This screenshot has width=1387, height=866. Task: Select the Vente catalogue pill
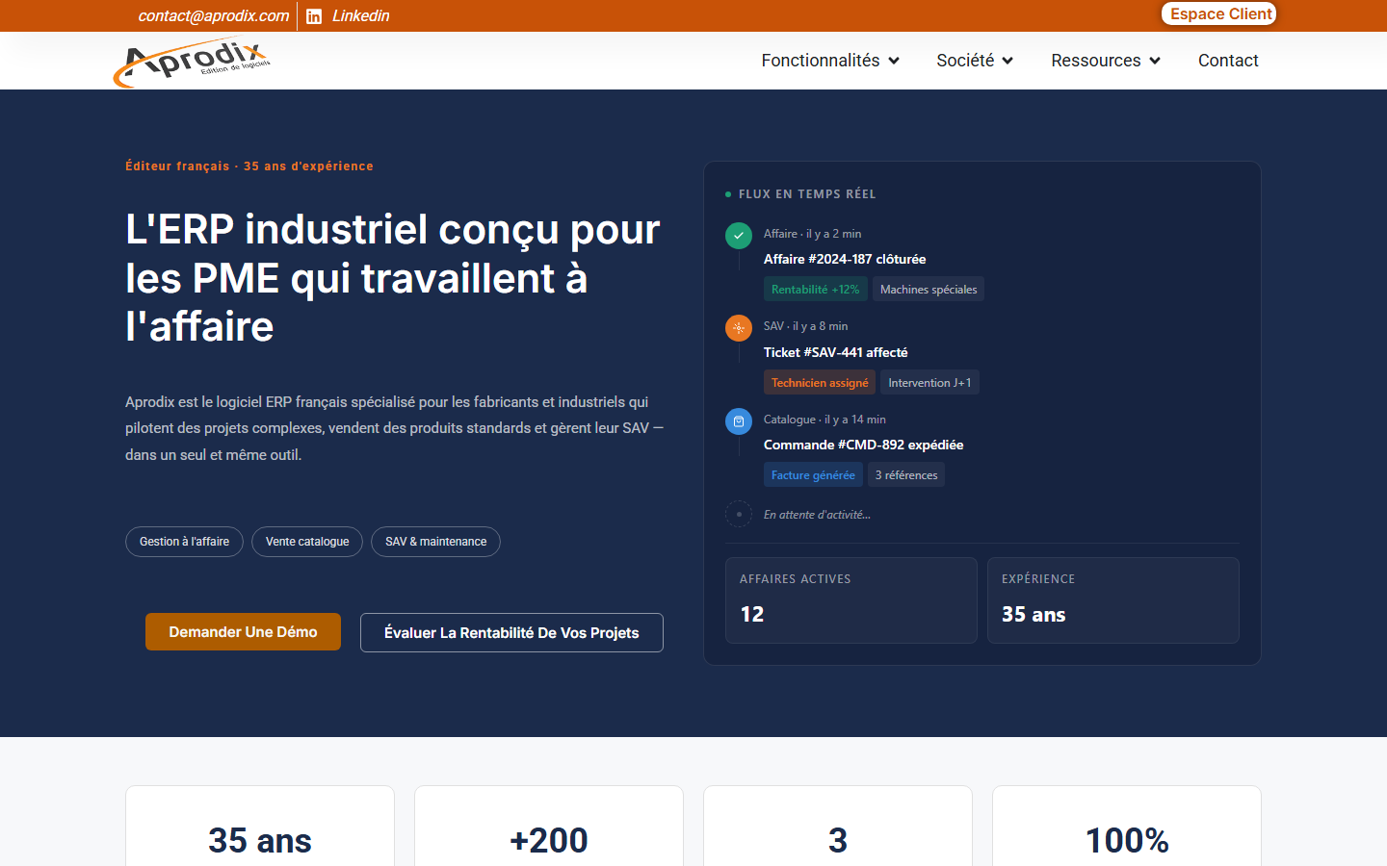307,542
